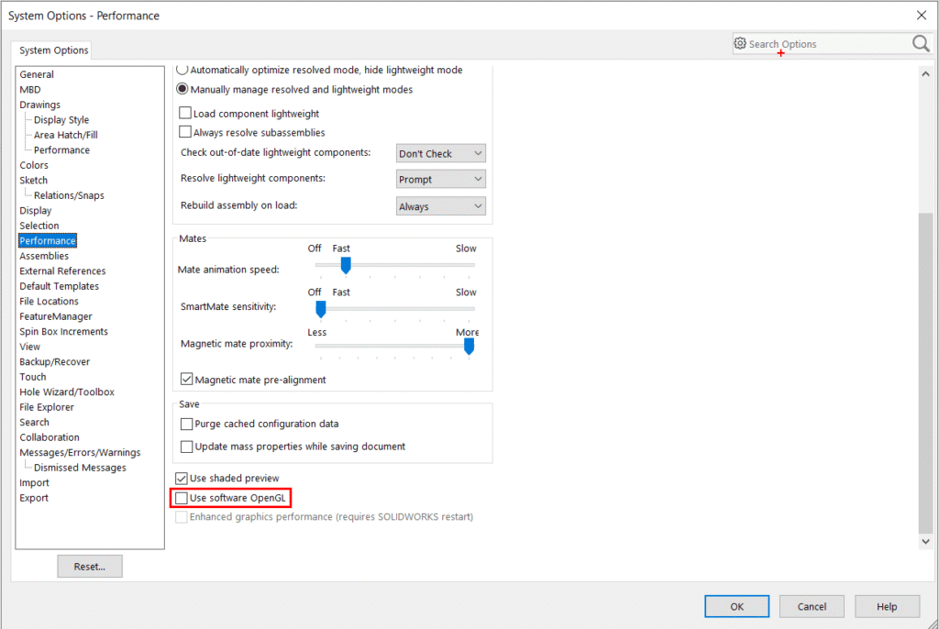Close the System Options dialog
The image size is (939, 629).
[921, 15]
